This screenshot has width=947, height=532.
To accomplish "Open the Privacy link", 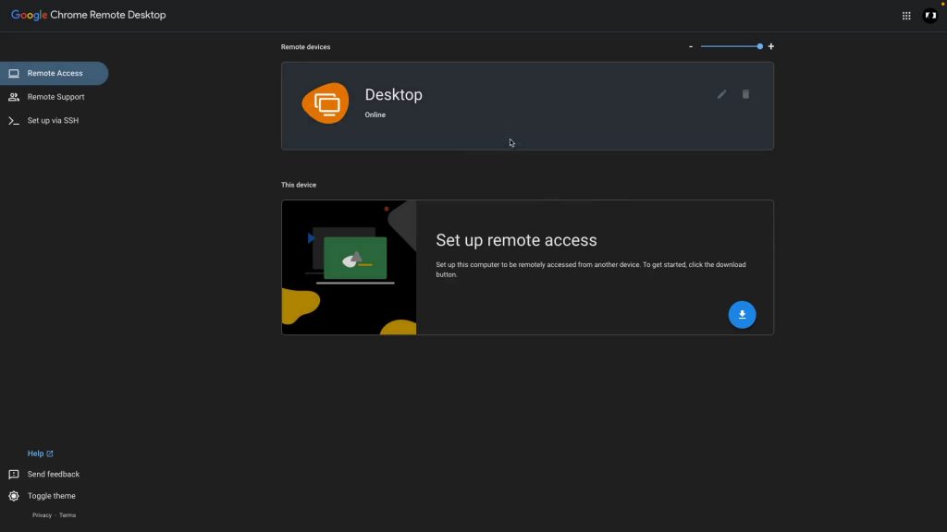I will coord(42,515).
